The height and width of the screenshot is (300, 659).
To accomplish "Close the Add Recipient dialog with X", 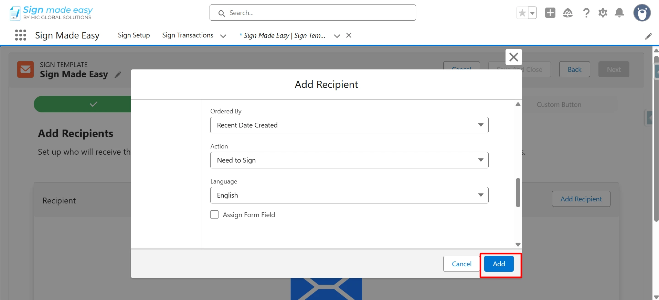I will coord(514,57).
